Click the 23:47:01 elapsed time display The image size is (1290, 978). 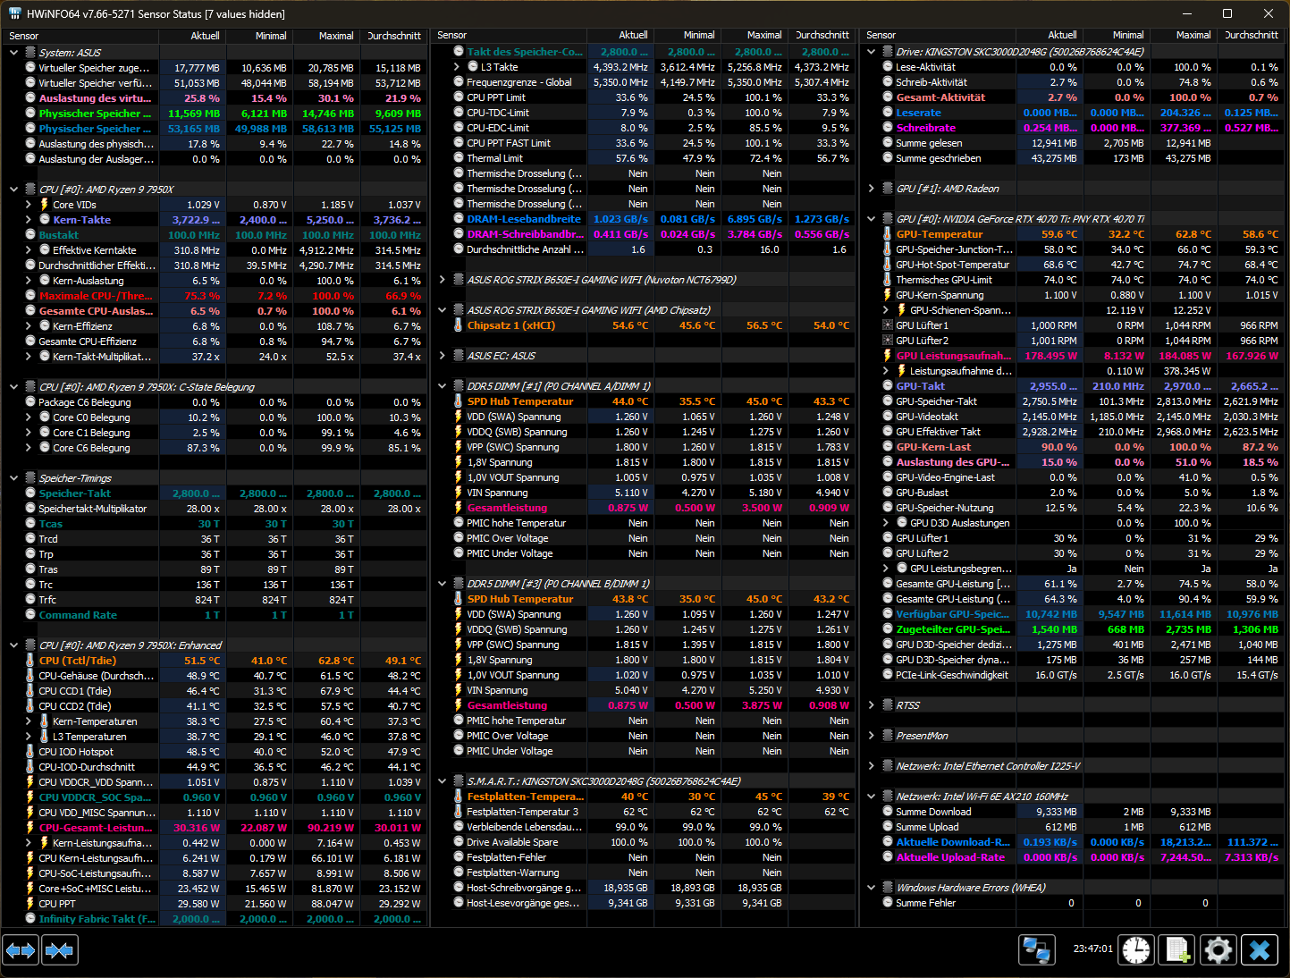(1092, 948)
